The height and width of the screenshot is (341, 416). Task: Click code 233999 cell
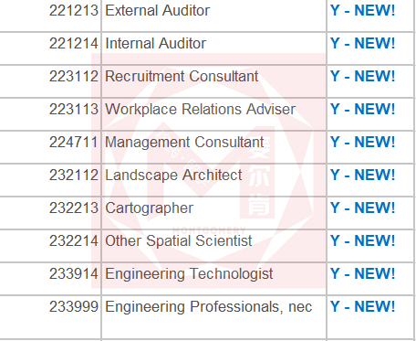74,306
